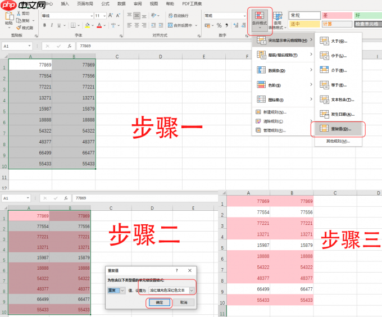Screen dimensions: 382x317
Task: Toggle Italic formatting
Action: (x=52, y=25)
